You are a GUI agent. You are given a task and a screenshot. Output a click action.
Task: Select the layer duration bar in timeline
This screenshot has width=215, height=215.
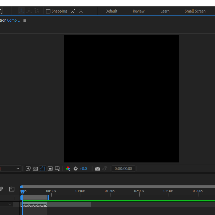55,204
